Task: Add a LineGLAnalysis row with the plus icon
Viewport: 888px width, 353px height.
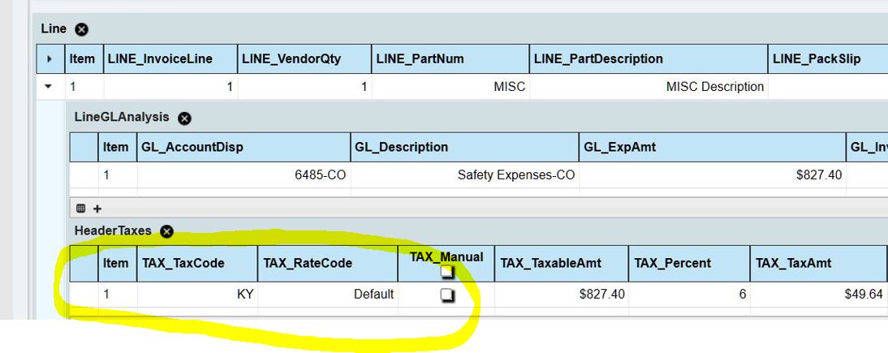Action: pos(97,209)
